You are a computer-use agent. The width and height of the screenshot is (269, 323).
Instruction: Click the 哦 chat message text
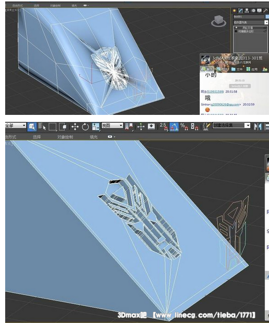pos(208,98)
